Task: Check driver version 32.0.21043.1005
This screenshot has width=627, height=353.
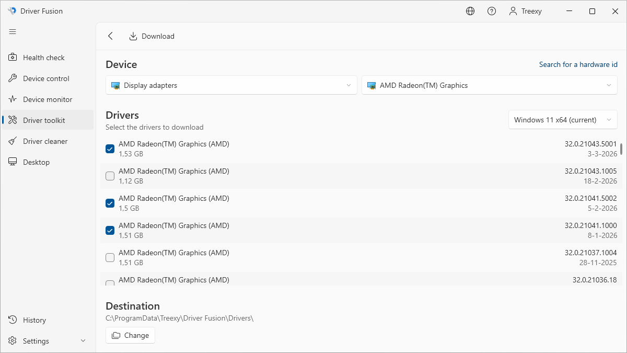Action: pos(110,176)
